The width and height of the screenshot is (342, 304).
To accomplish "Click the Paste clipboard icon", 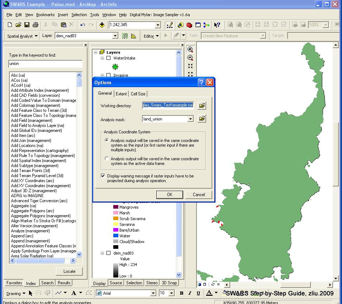I will point(63,25).
